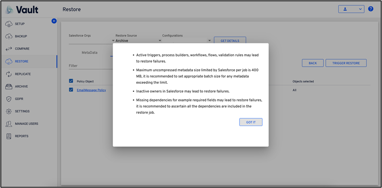Uncheck the EmailMessage Policy checkbox
Viewport: 382px width, 188px height.
[x=71, y=90]
